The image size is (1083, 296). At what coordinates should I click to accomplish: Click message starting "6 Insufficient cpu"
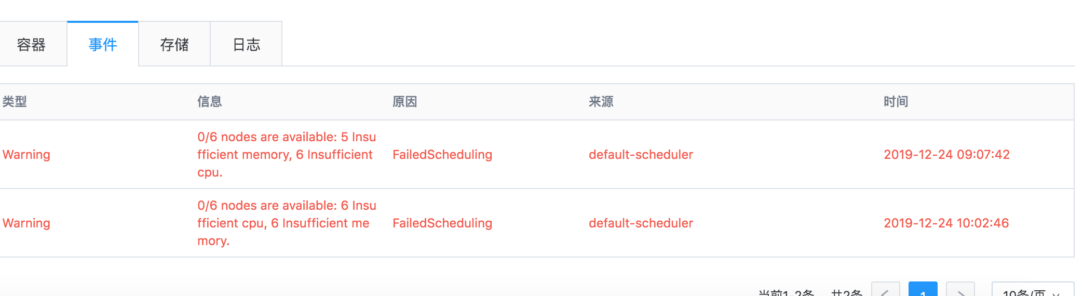287,223
